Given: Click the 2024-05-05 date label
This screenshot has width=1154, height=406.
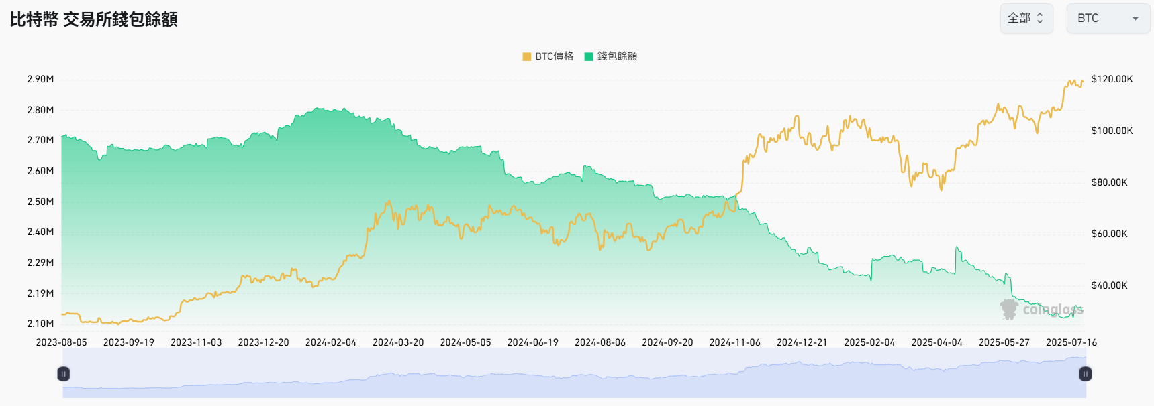Looking at the screenshot, I should (465, 342).
